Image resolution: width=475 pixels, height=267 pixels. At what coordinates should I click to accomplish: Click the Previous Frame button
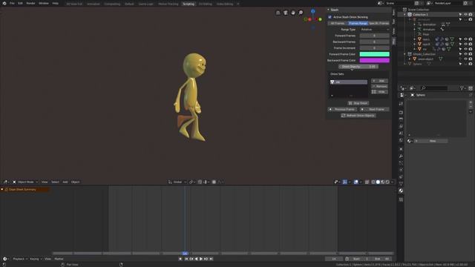click(x=342, y=109)
